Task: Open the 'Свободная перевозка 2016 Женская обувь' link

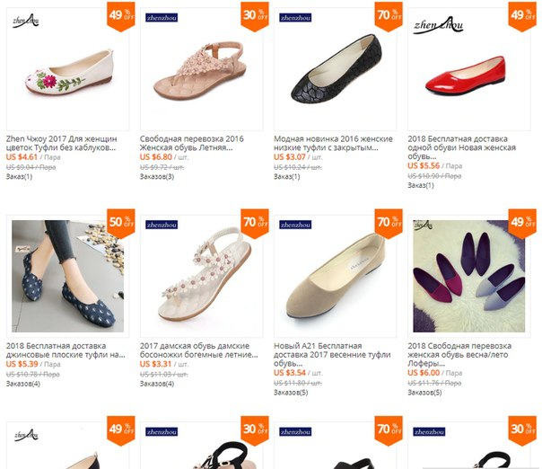Action: pos(191,143)
